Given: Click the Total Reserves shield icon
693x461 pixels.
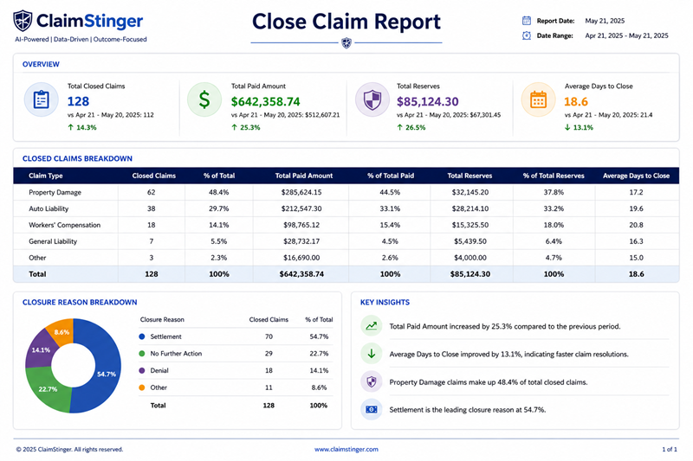Looking at the screenshot, I should pos(372,99).
